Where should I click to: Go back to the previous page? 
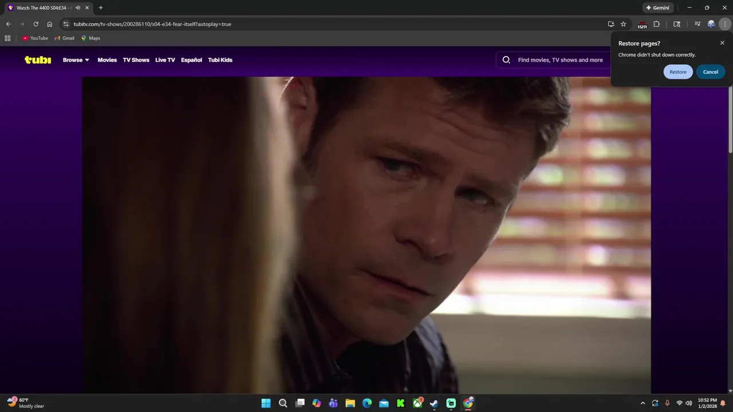[x=8, y=24]
